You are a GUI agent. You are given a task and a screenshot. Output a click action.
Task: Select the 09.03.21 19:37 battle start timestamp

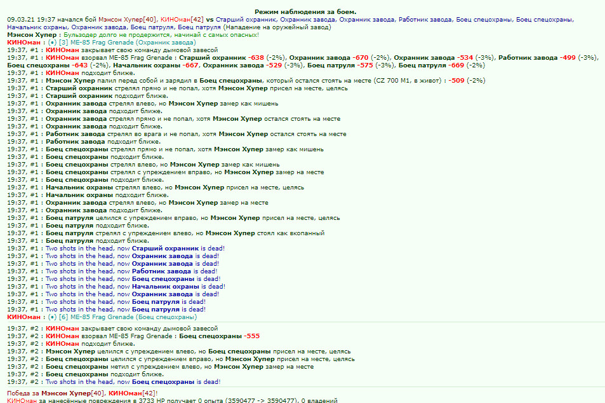(x=31, y=19)
